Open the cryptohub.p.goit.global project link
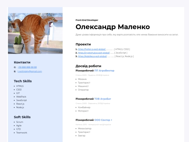 coord(94,53)
